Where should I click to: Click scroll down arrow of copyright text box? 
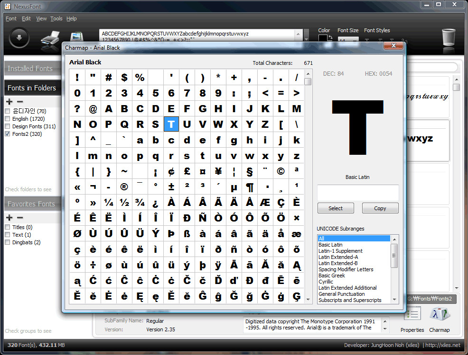(385, 329)
